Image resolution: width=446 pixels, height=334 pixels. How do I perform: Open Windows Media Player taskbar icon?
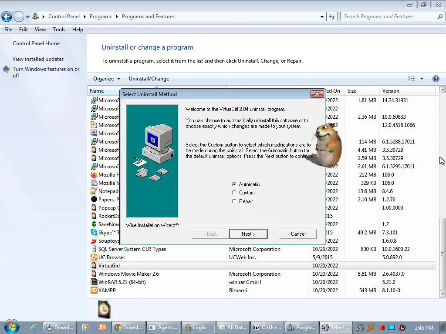(x=85, y=327)
